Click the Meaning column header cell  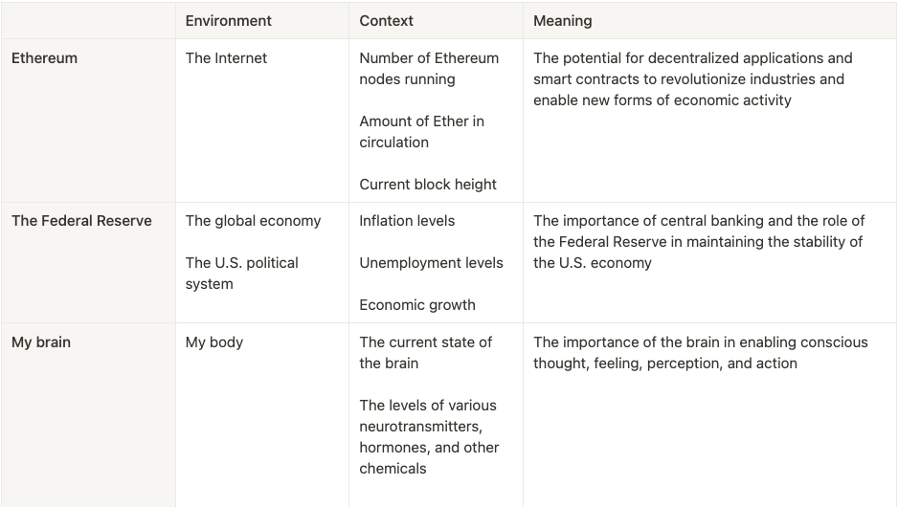(x=562, y=20)
